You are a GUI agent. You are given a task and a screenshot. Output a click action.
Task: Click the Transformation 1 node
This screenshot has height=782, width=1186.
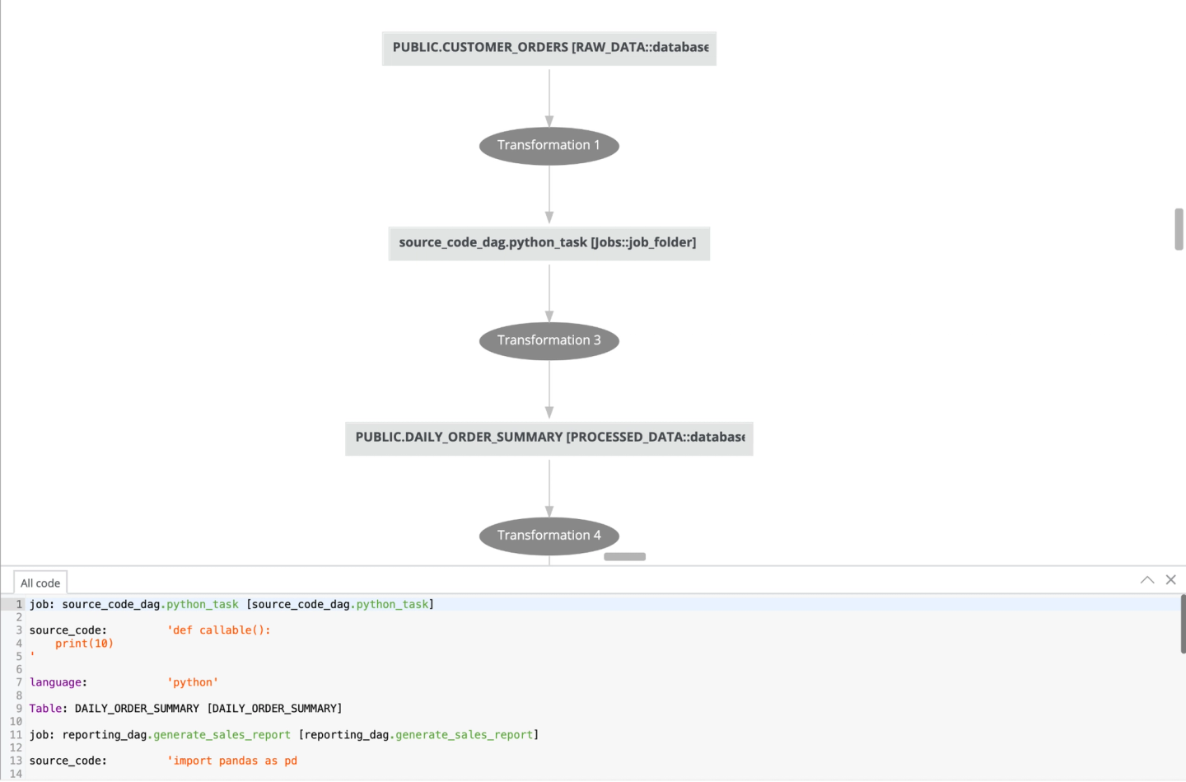(x=549, y=145)
